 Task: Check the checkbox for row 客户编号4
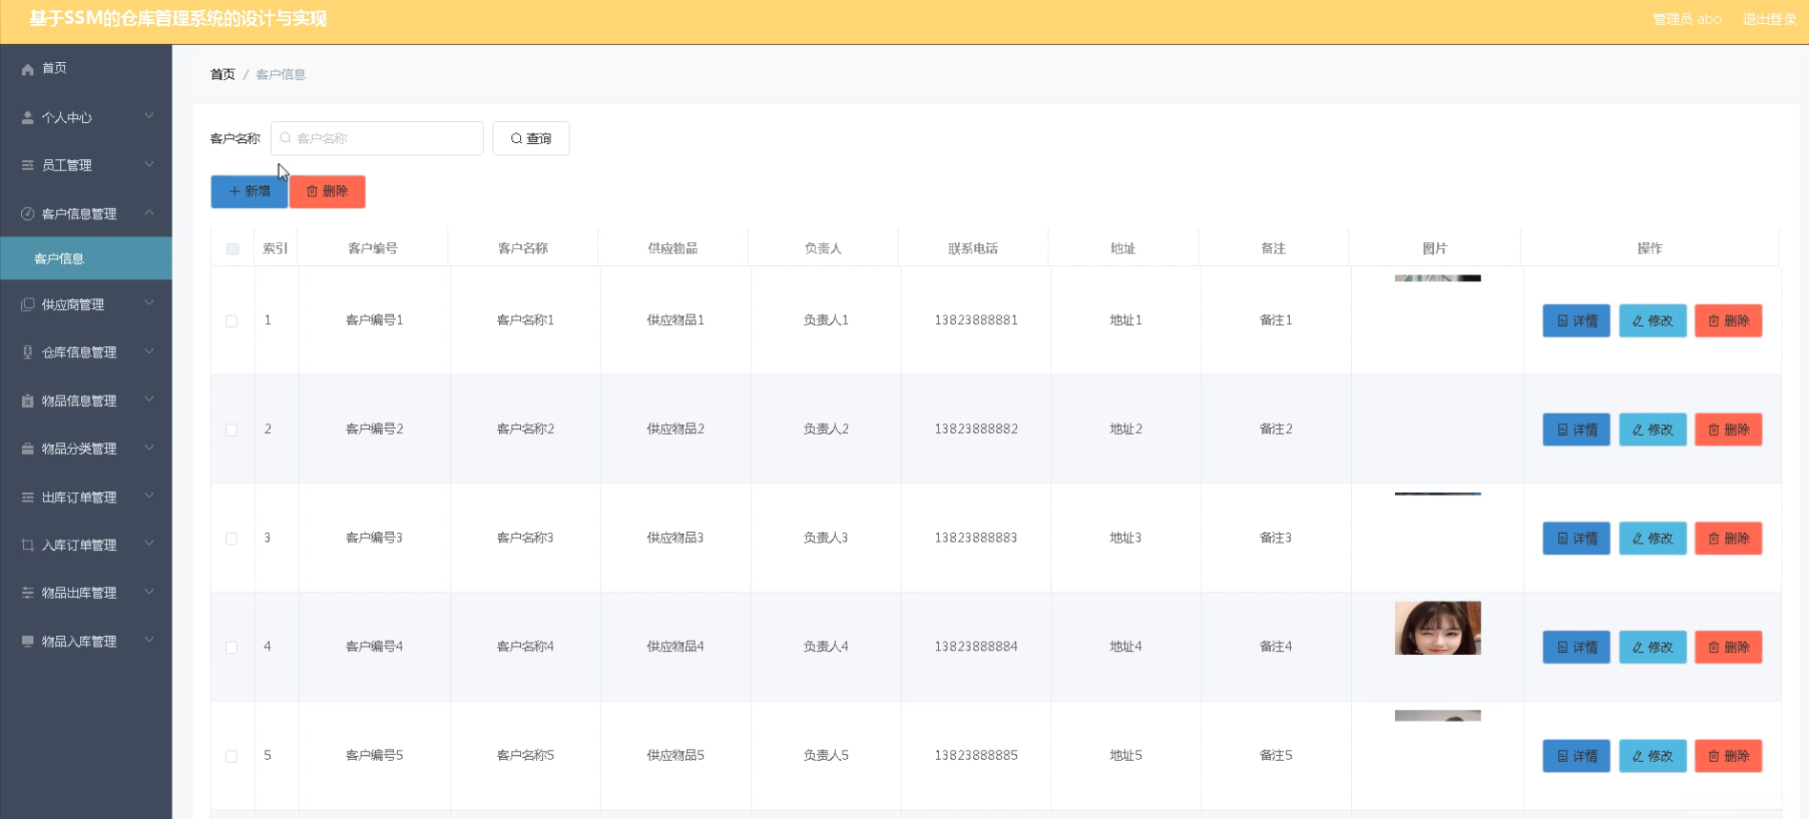click(231, 647)
